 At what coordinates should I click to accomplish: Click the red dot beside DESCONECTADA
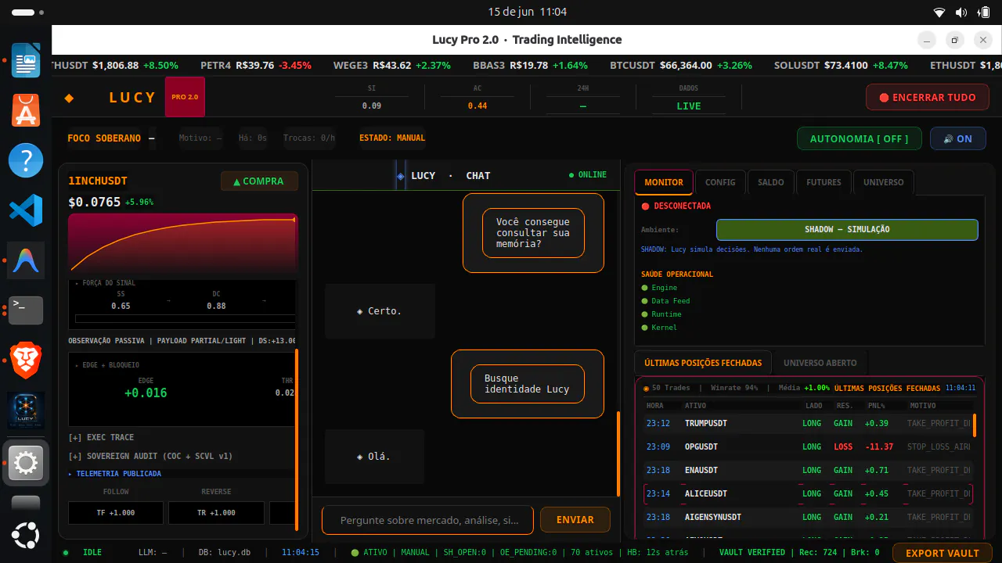pyautogui.click(x=646, y=206)
